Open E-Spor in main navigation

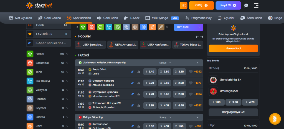pyautogui.click(x=131, y=18)
